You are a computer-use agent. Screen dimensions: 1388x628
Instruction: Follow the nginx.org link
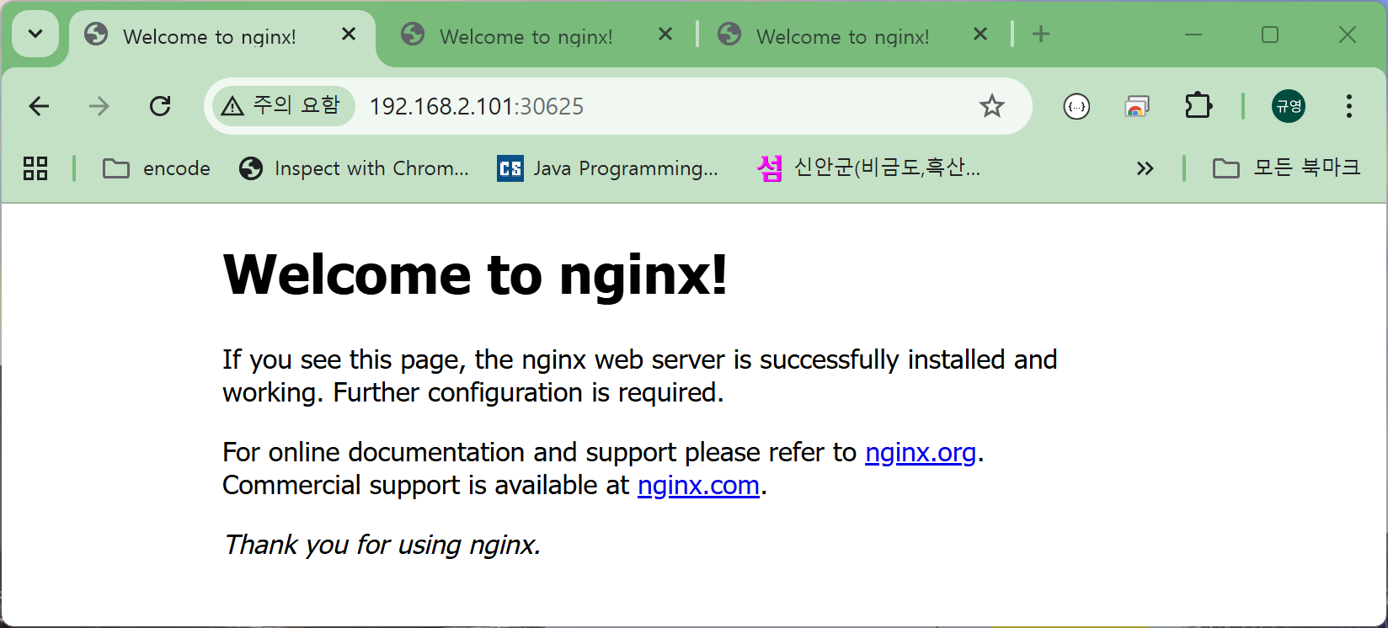coord(921,453)
